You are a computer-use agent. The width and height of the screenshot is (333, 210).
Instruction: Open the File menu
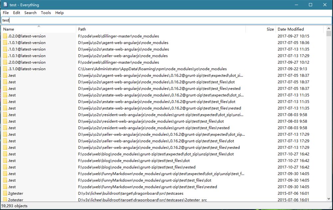pos(5,13)
